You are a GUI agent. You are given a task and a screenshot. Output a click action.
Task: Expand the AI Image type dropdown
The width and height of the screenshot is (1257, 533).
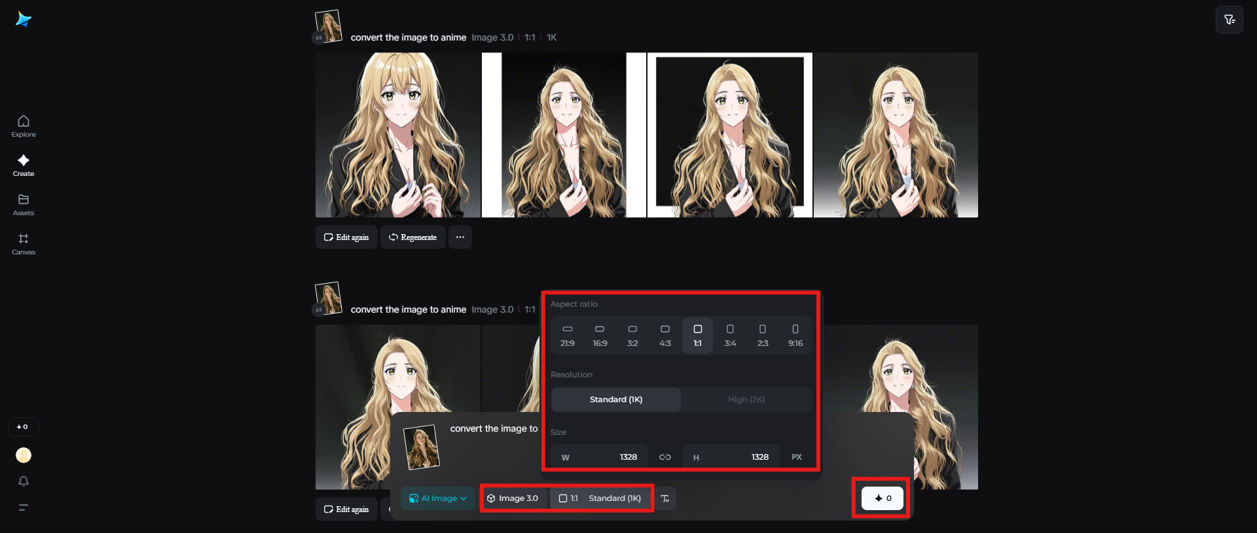click(x=438, y=498)
